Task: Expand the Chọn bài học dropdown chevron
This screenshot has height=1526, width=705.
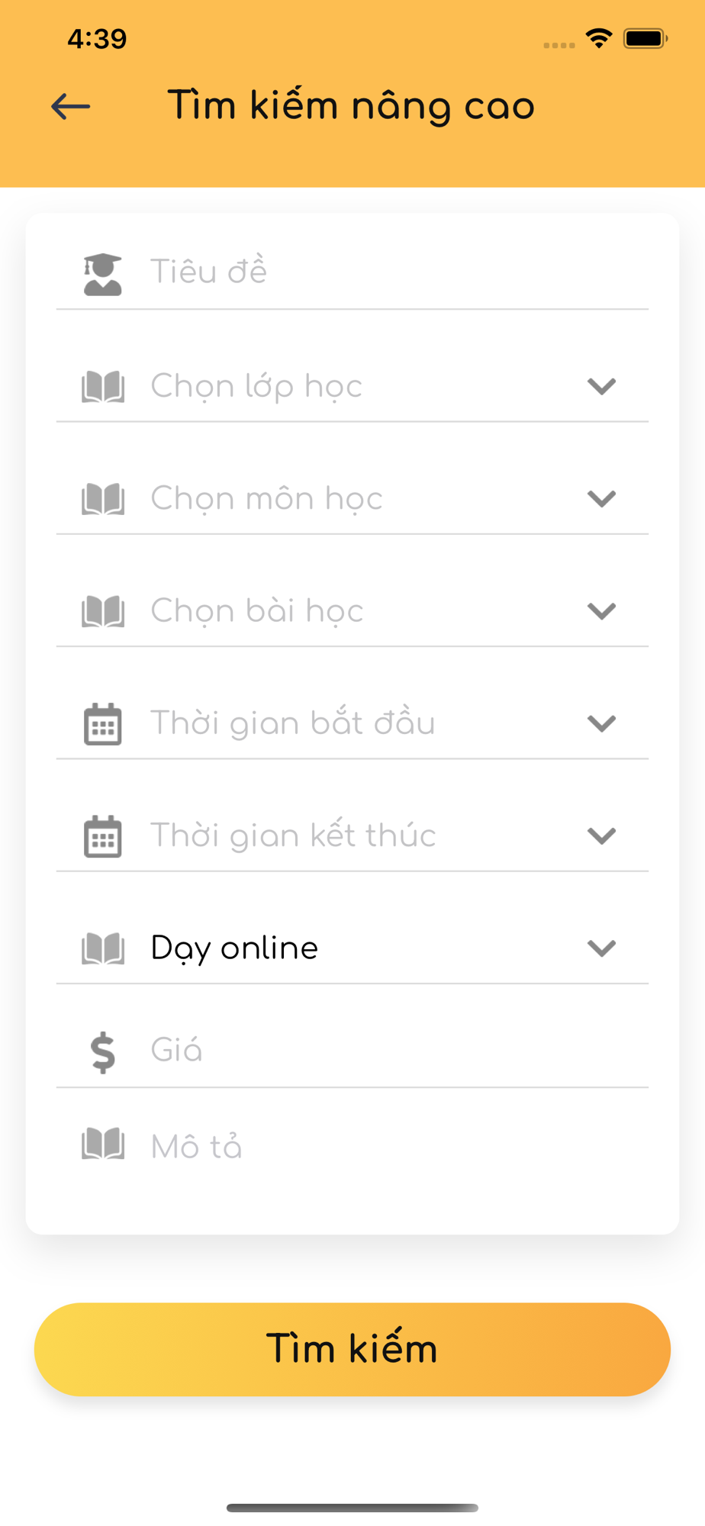Action: 601,611
